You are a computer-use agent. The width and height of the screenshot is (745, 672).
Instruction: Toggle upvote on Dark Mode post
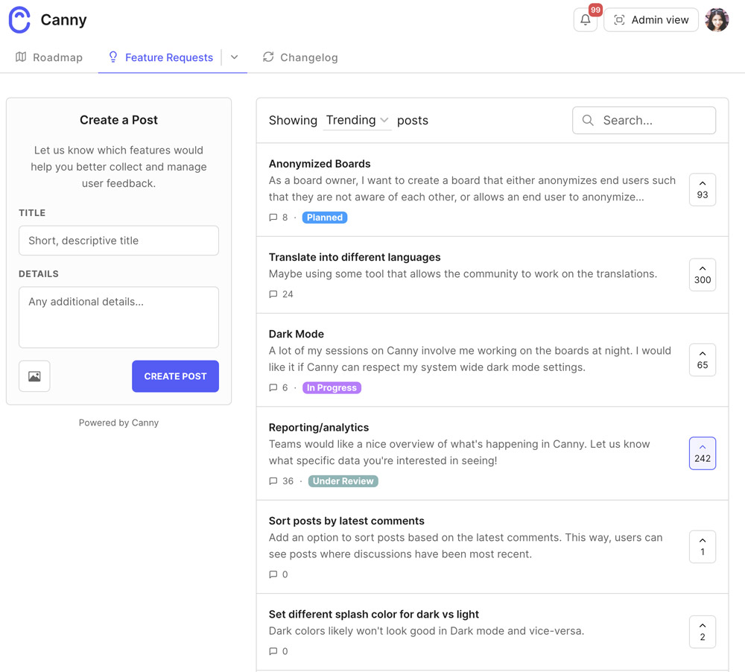click(702, 360)
